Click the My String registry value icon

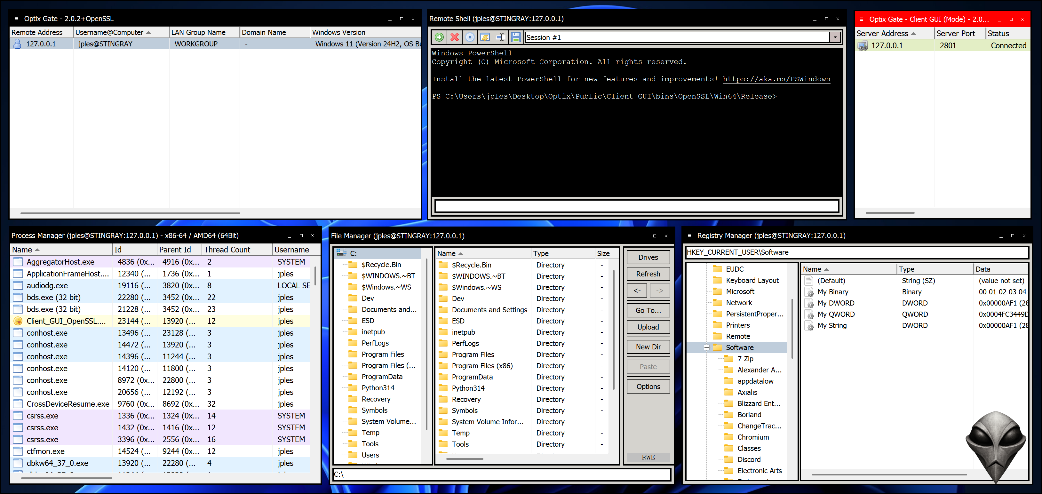pyautogui.click(x=809, y=326)
